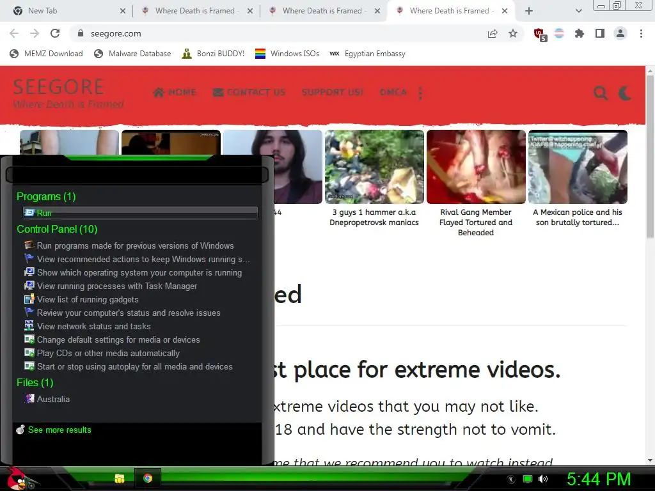
Task: Click the page's vertical scrollbar thumb
Action: click(x=650, y=157)
